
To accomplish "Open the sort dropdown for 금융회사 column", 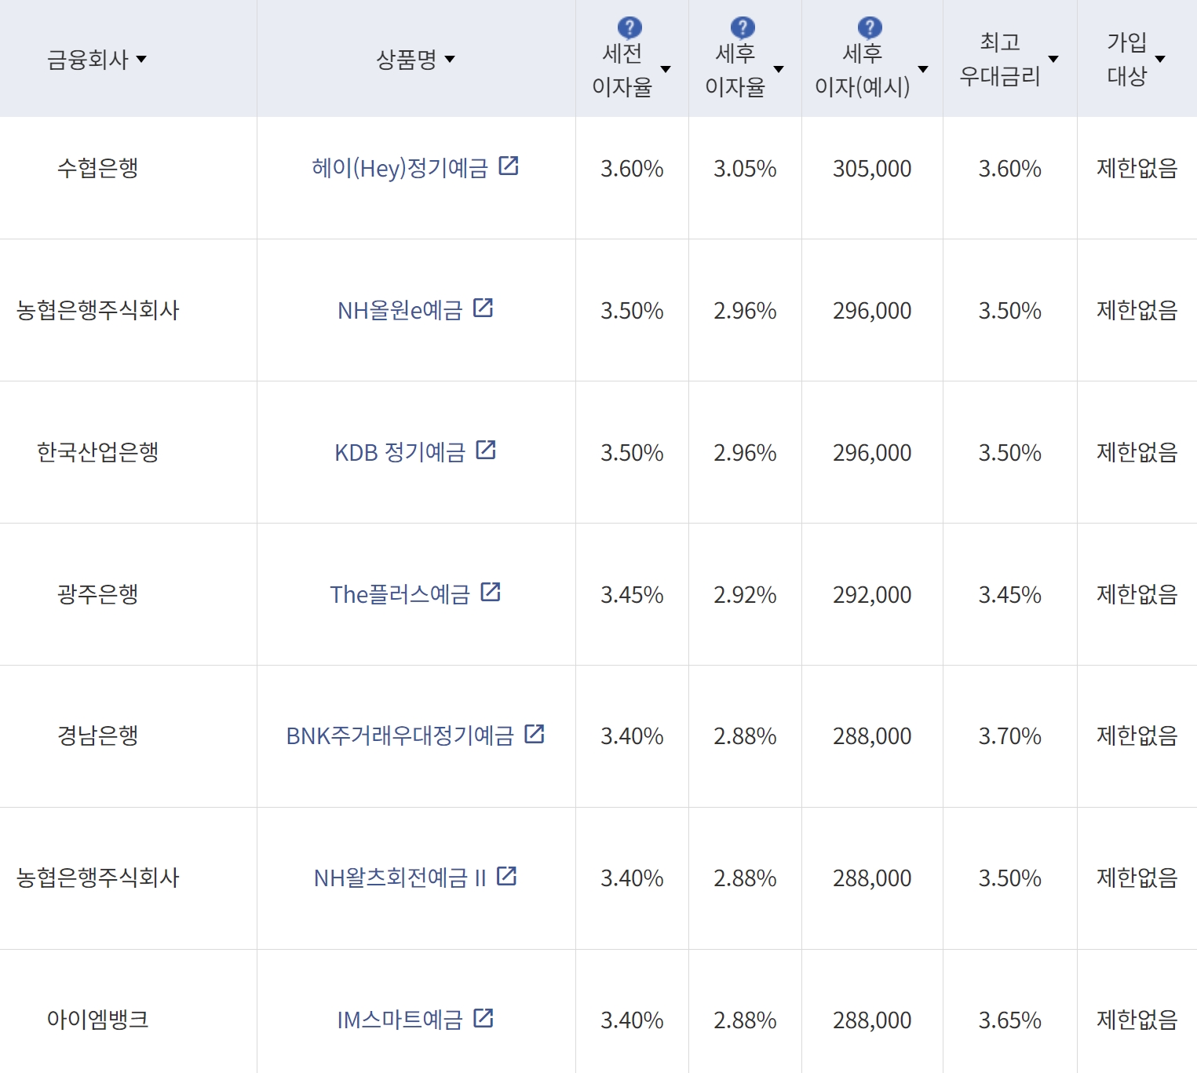I will 142,58.
